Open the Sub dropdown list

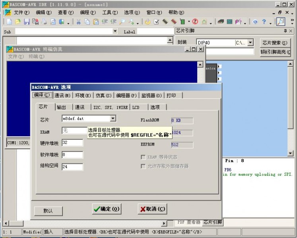pyautogui.click(x=115, y=31)
